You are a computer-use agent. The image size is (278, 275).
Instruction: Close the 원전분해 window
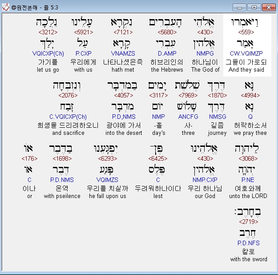[x=269, y=8]
